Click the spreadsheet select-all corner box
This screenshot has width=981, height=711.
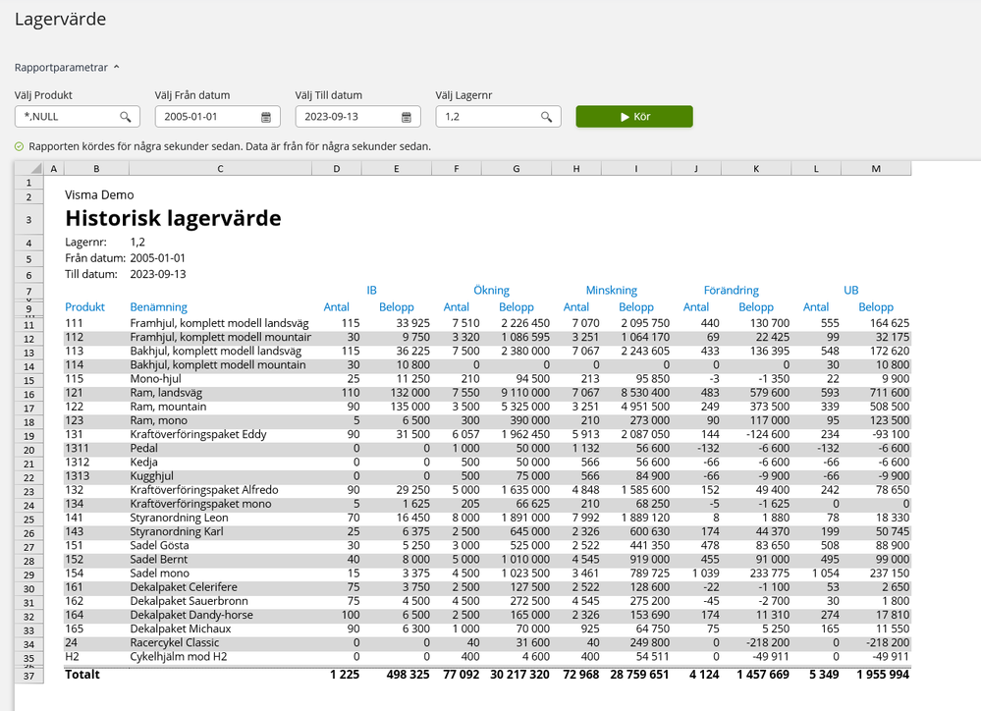pyautogui.click(x=29, y=169)
